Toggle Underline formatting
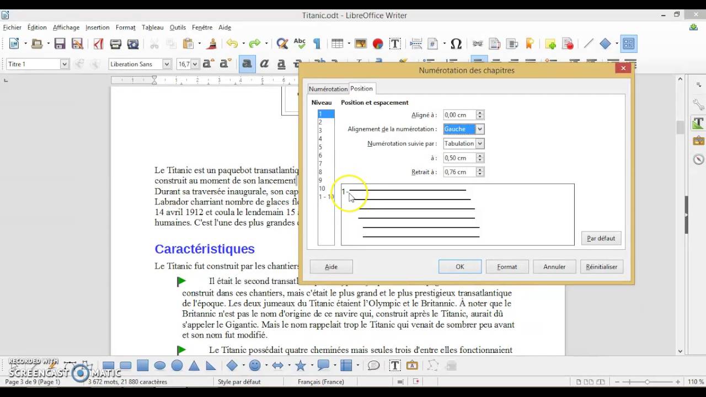This screenshot has width=706, height=397. [281, 64]
